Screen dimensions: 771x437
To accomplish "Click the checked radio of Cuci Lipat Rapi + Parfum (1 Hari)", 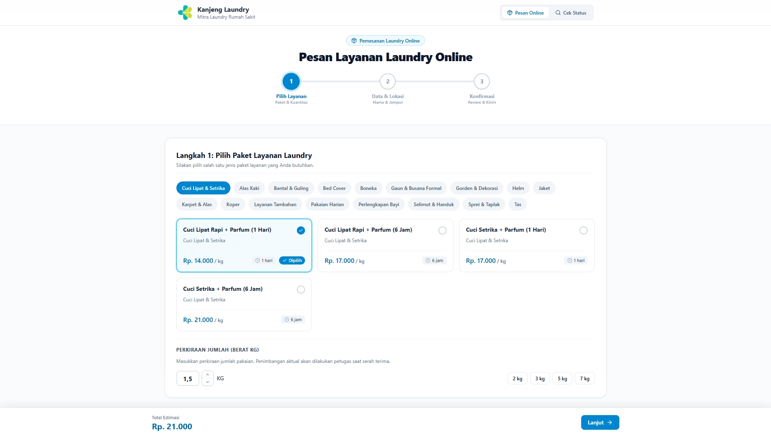I will click(301, 230).
